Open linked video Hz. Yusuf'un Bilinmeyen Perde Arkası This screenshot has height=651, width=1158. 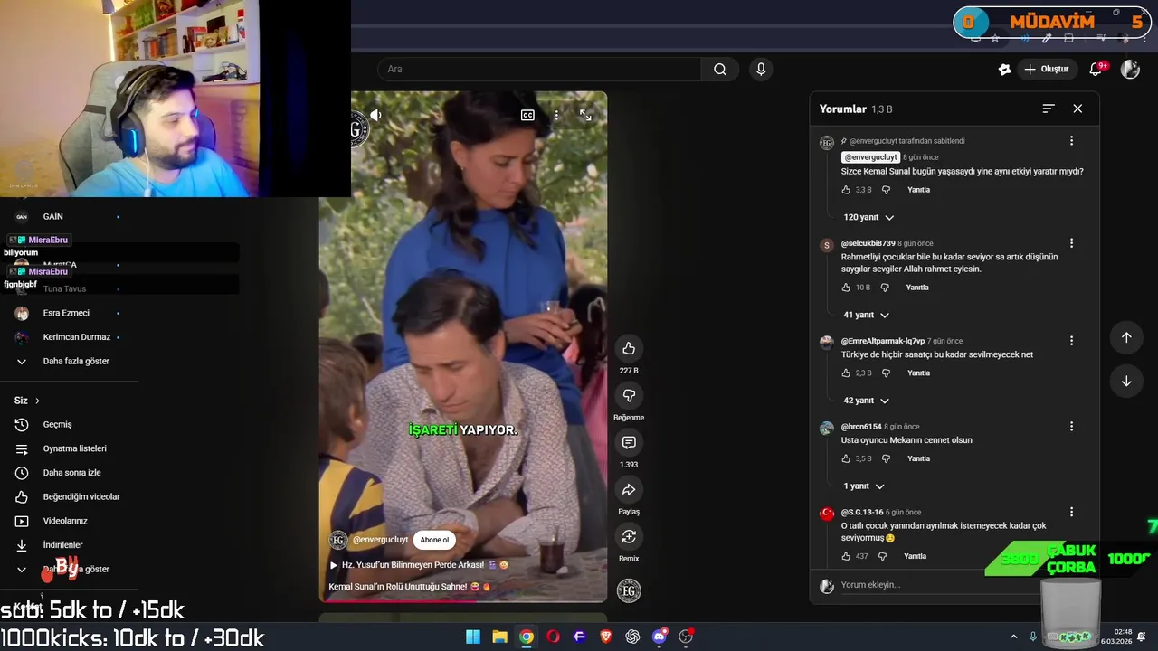point(419,564)
